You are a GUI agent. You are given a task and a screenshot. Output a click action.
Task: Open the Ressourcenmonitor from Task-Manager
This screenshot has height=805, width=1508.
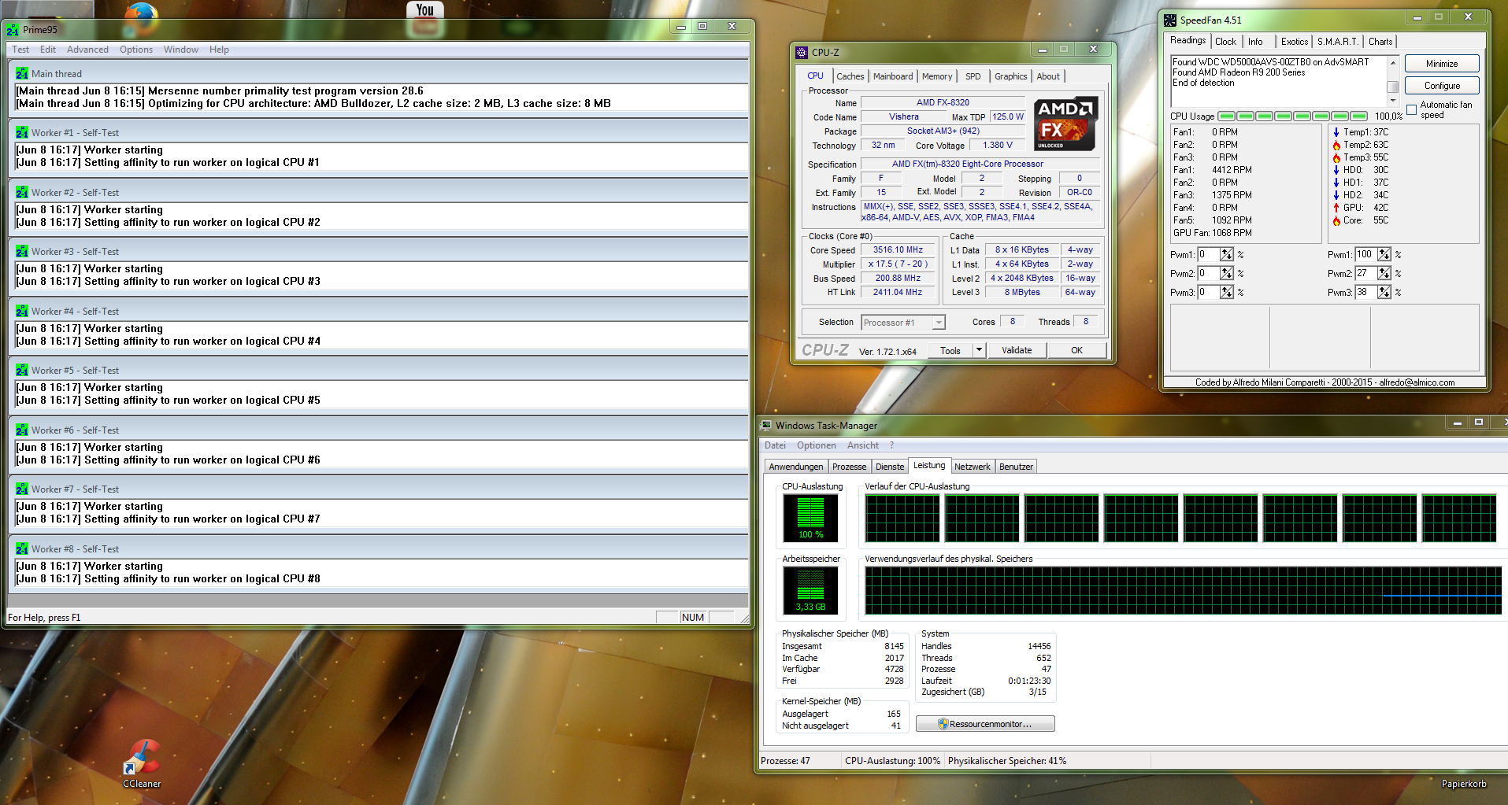(x=985, y=724)
